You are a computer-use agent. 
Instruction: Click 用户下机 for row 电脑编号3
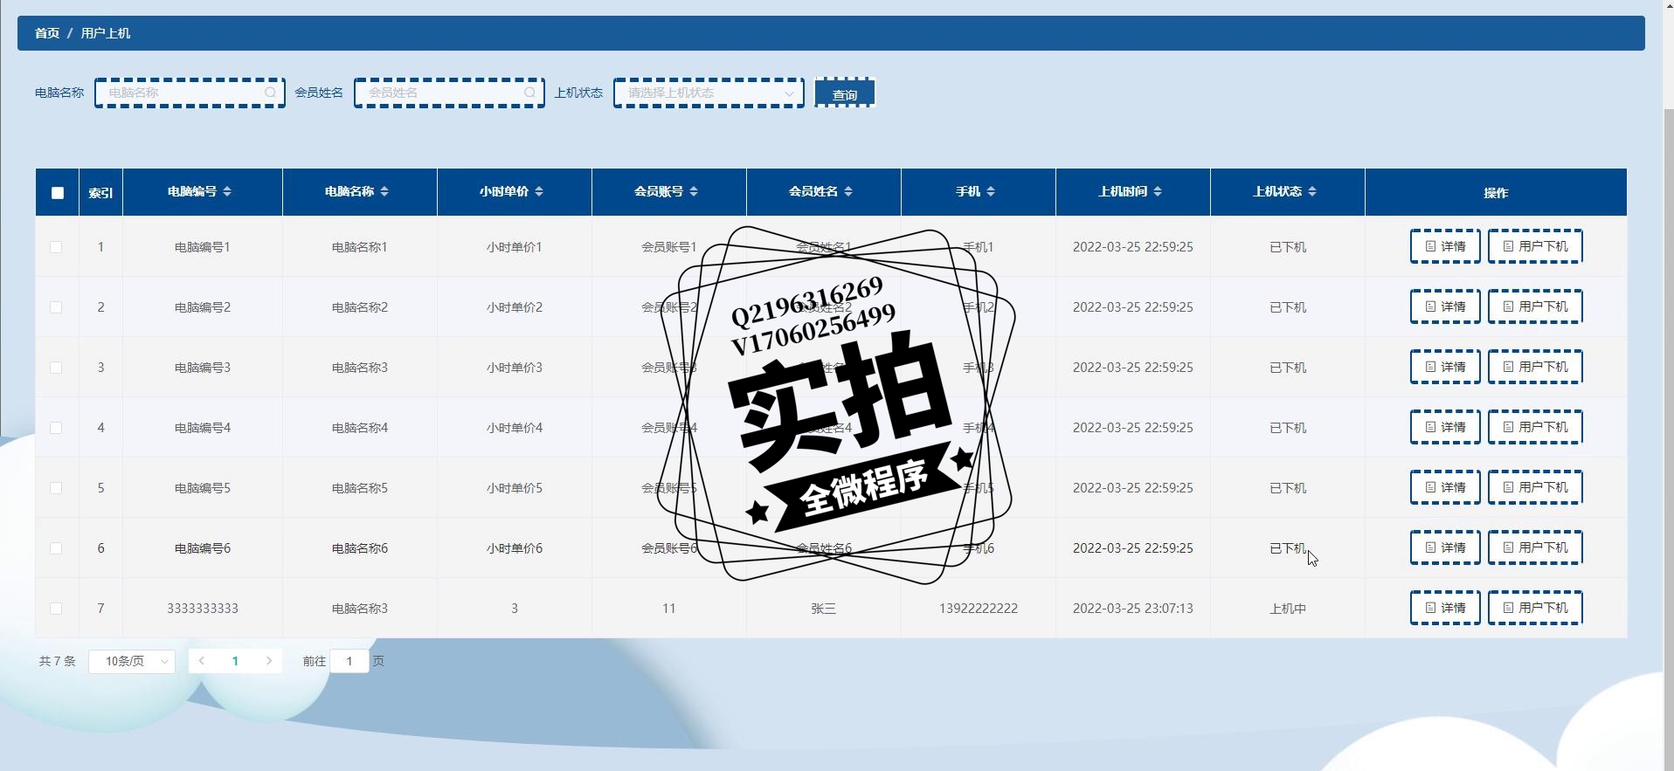(x=1535, y=367)
